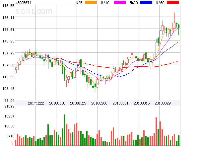Click the magenta MA10 legend swatch
Screen dimensions: 199x146
click(120, 2)
